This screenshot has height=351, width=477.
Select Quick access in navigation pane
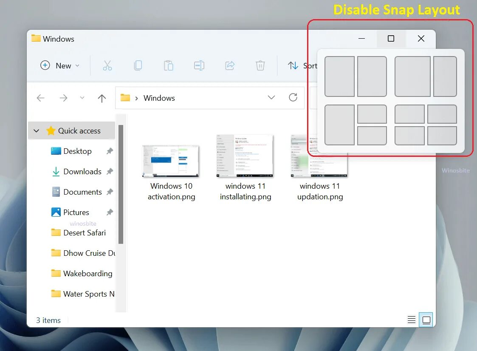[72, 130]
